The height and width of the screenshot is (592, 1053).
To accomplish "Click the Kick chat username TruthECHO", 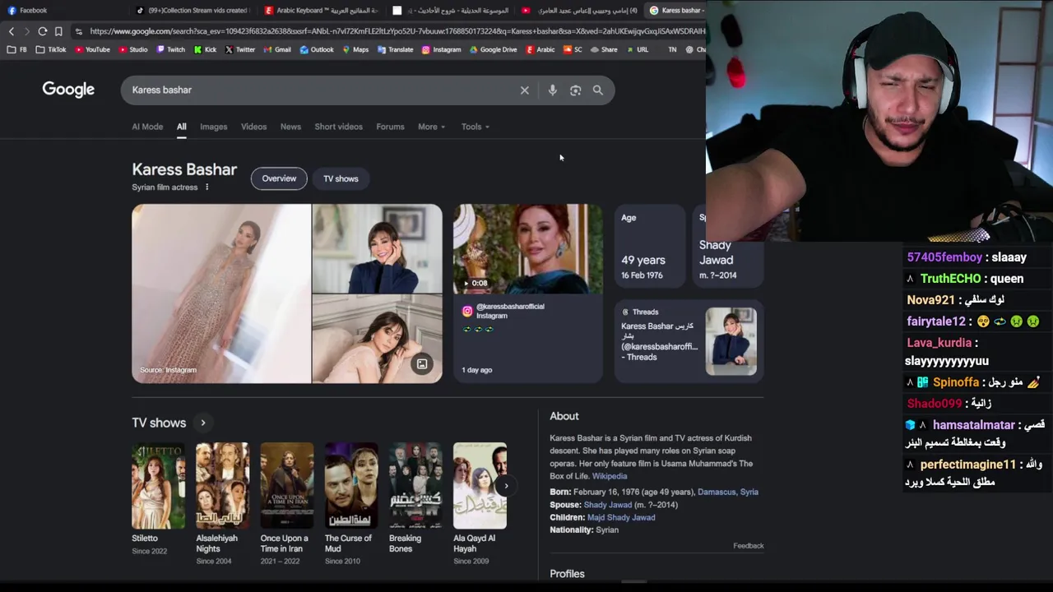I will [950, 279].
